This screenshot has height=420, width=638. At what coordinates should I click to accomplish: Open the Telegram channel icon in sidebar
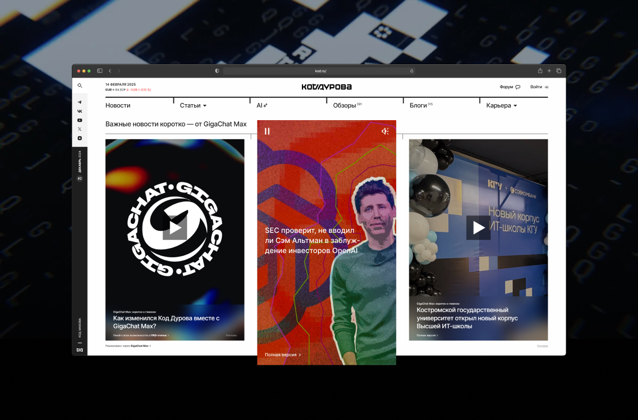(x=80, y=102)
